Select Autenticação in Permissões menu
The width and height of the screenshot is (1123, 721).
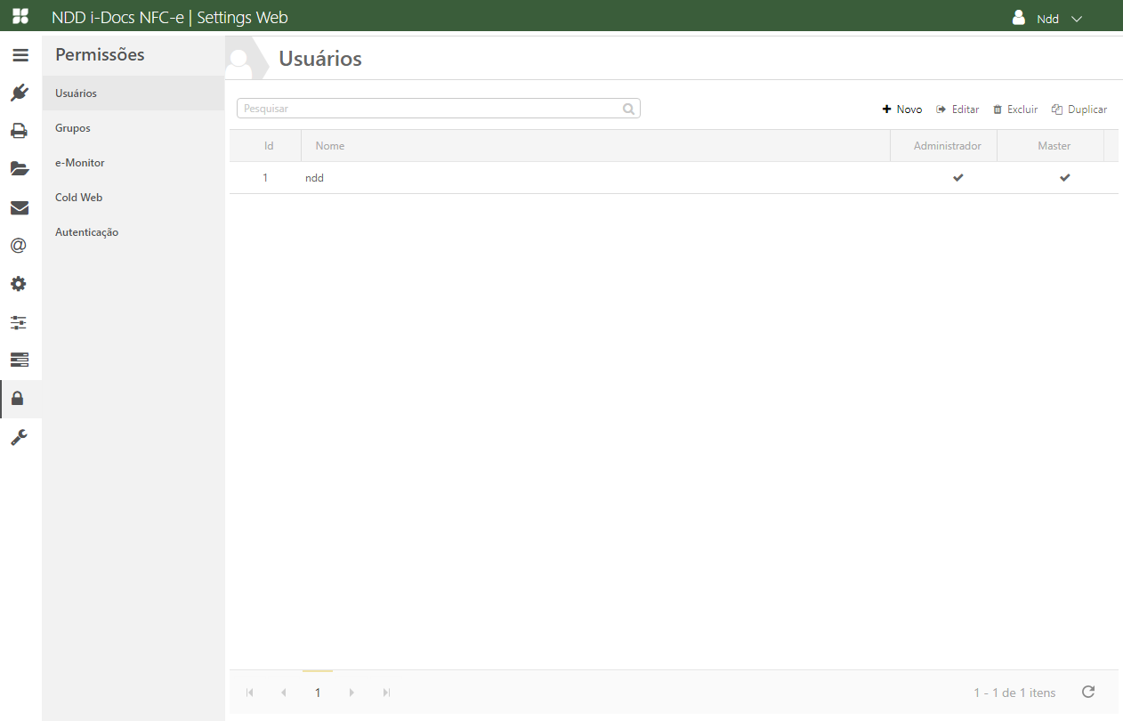click(x=133, y=232)
